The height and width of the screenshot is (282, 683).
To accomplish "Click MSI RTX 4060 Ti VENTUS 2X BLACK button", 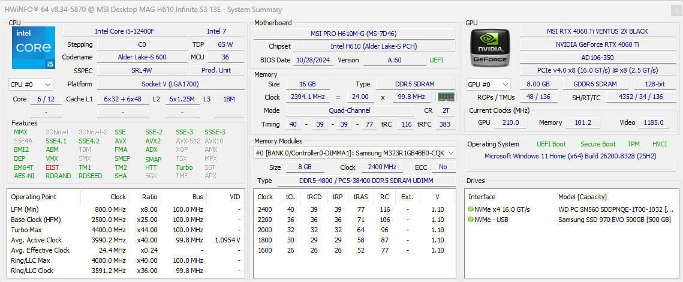I will pyautogui.click(x=597, y=31).
